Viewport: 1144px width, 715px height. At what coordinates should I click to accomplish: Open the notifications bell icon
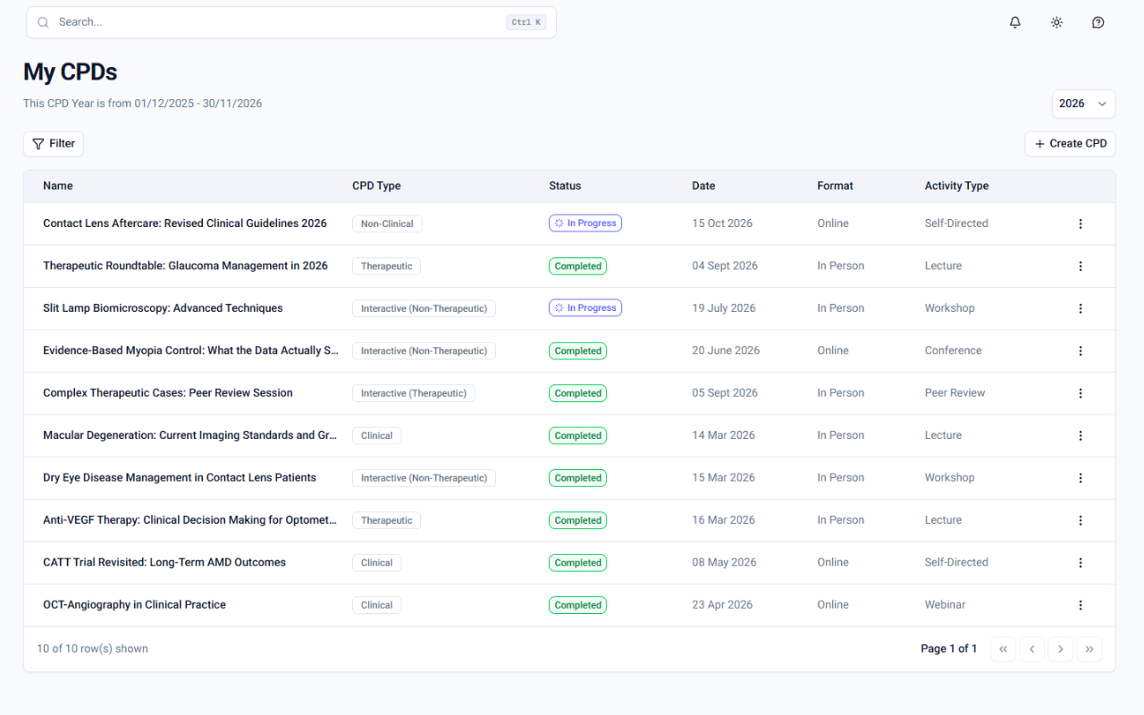(1015, 22)
